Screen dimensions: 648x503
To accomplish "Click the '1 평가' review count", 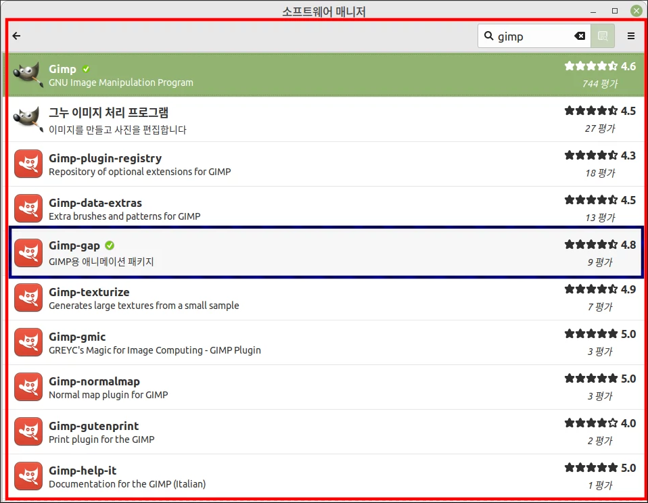I will (600, 485).
